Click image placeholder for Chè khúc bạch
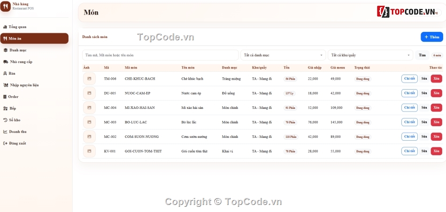 pos(89,79)
